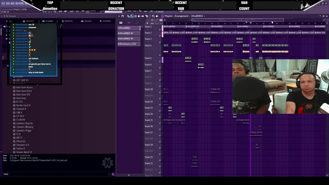Click timeline ruler at bar 53
Viewport: 329px width, 185px height.
click(289, 24)
